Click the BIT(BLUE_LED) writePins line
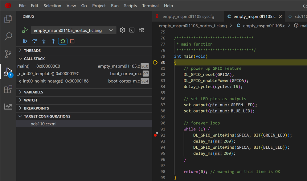This screenshot has height=181, width=307. pos(241,147)
